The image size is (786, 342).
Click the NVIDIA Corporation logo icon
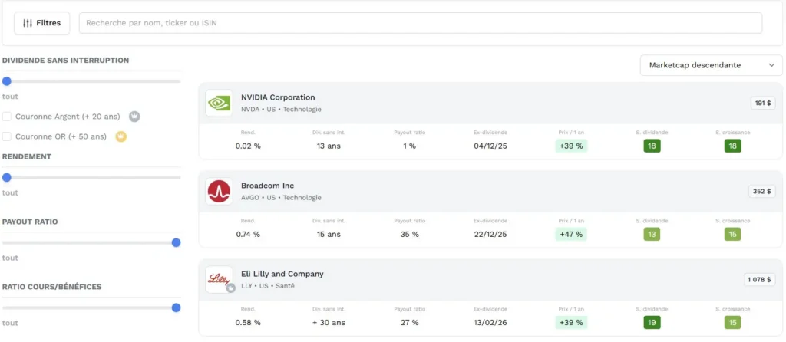point(219,103)
